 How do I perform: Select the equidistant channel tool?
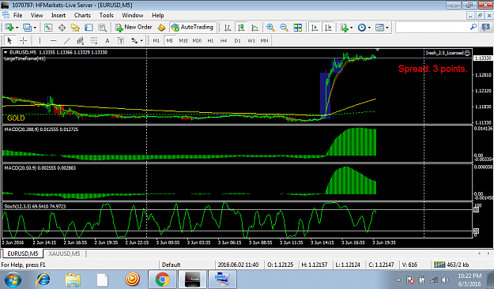click(81, 40)
